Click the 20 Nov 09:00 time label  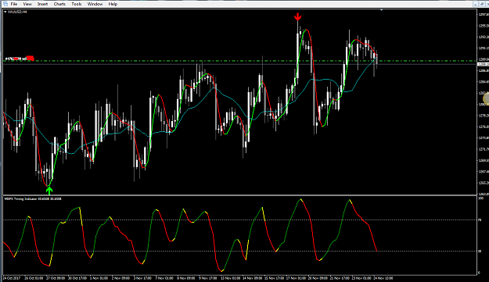(x=318, y=278)
